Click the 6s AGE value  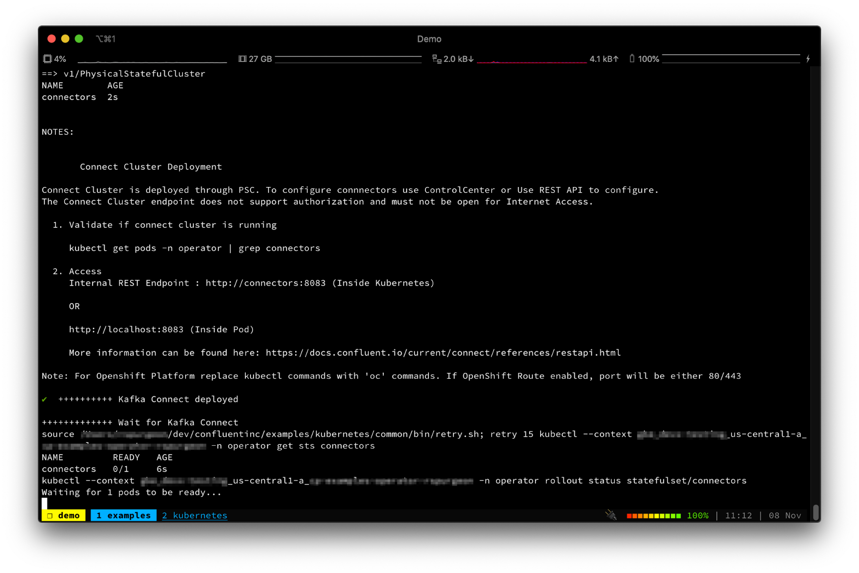162,469
